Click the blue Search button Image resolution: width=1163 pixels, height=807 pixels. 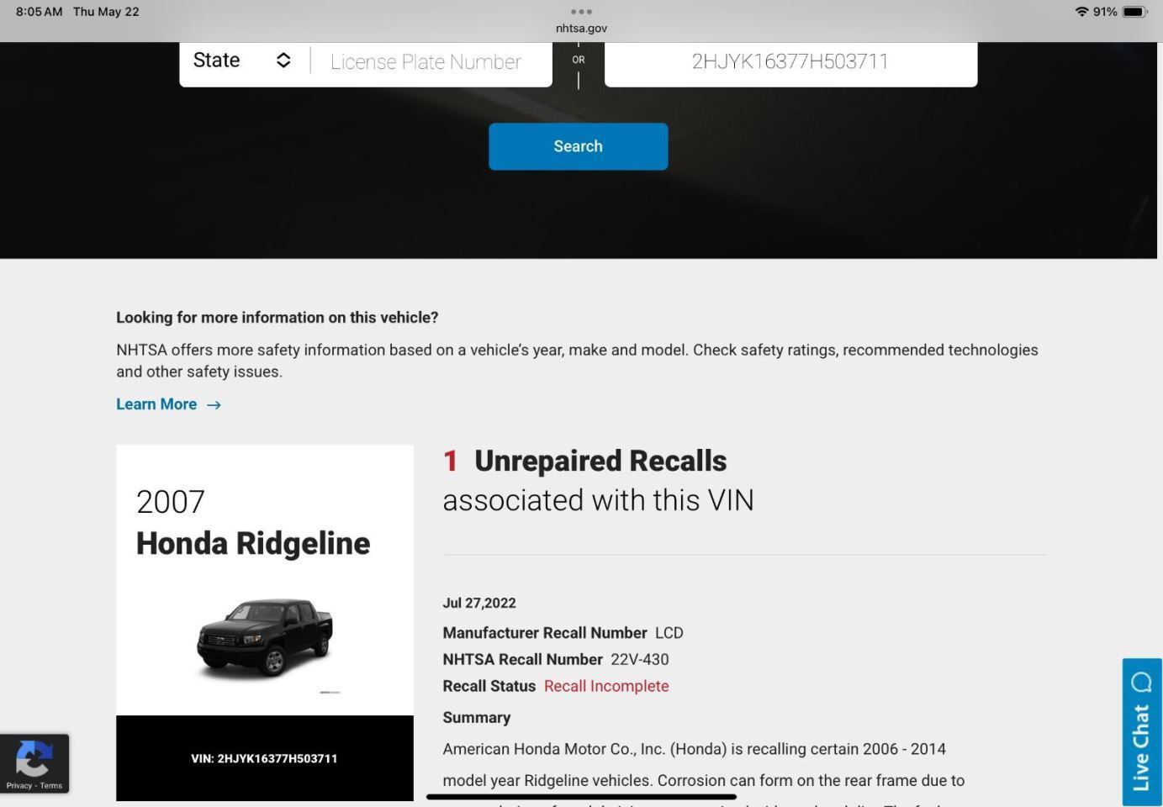point(579,146)
